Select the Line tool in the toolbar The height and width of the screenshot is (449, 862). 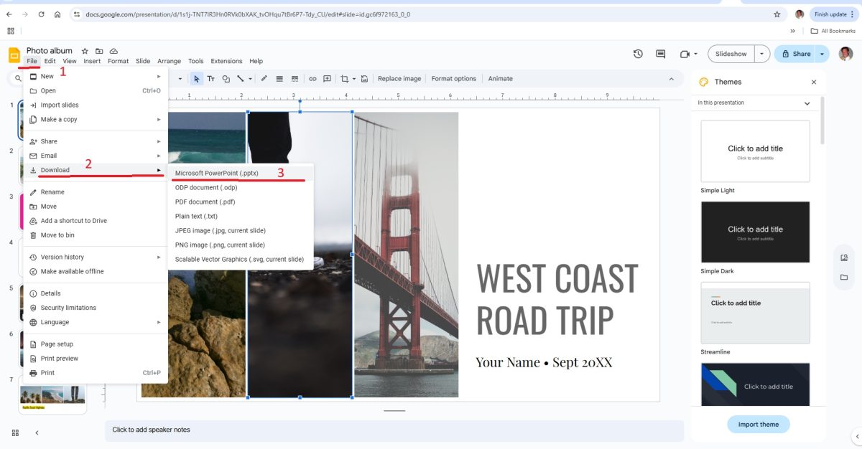241,78
